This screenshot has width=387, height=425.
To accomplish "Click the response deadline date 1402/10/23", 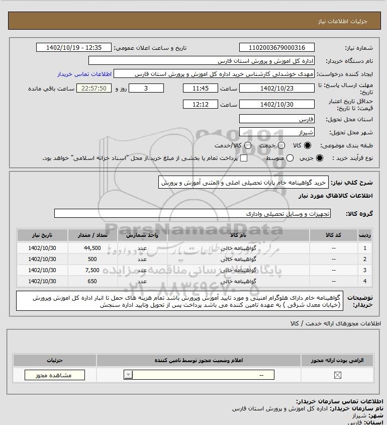I will pos(277,88).
